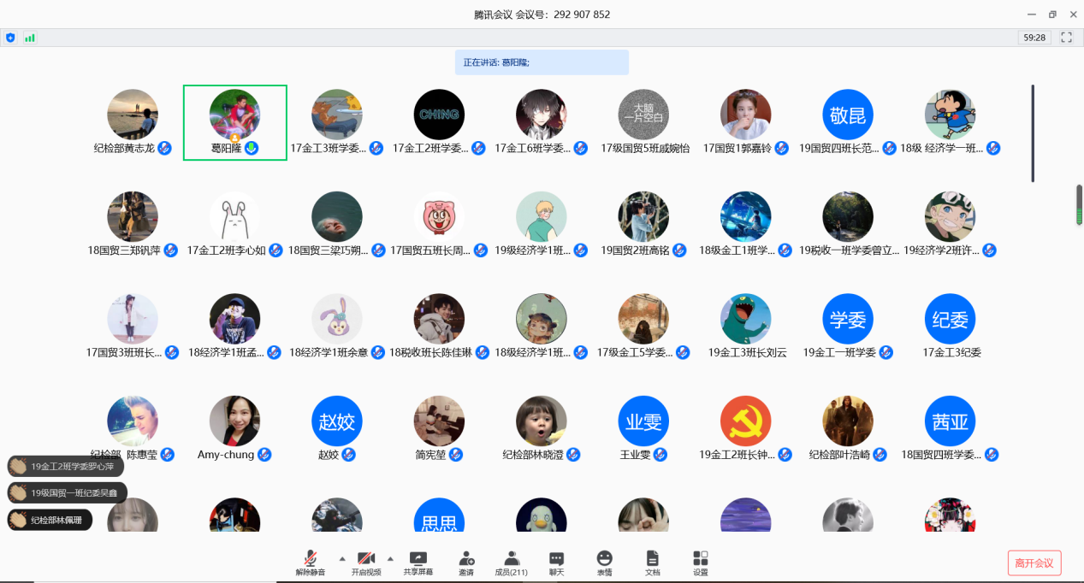This screenshot has height=583, width=1084.
Task: Check the green network signal icon
Action: pyautogui.click(x=30, y=38)
